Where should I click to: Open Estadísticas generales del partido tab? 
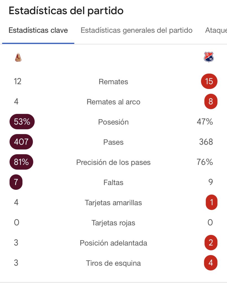(x=136, y=30)
